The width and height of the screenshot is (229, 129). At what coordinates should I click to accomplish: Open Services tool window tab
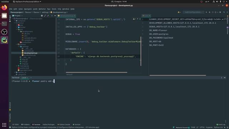point(77,125)
